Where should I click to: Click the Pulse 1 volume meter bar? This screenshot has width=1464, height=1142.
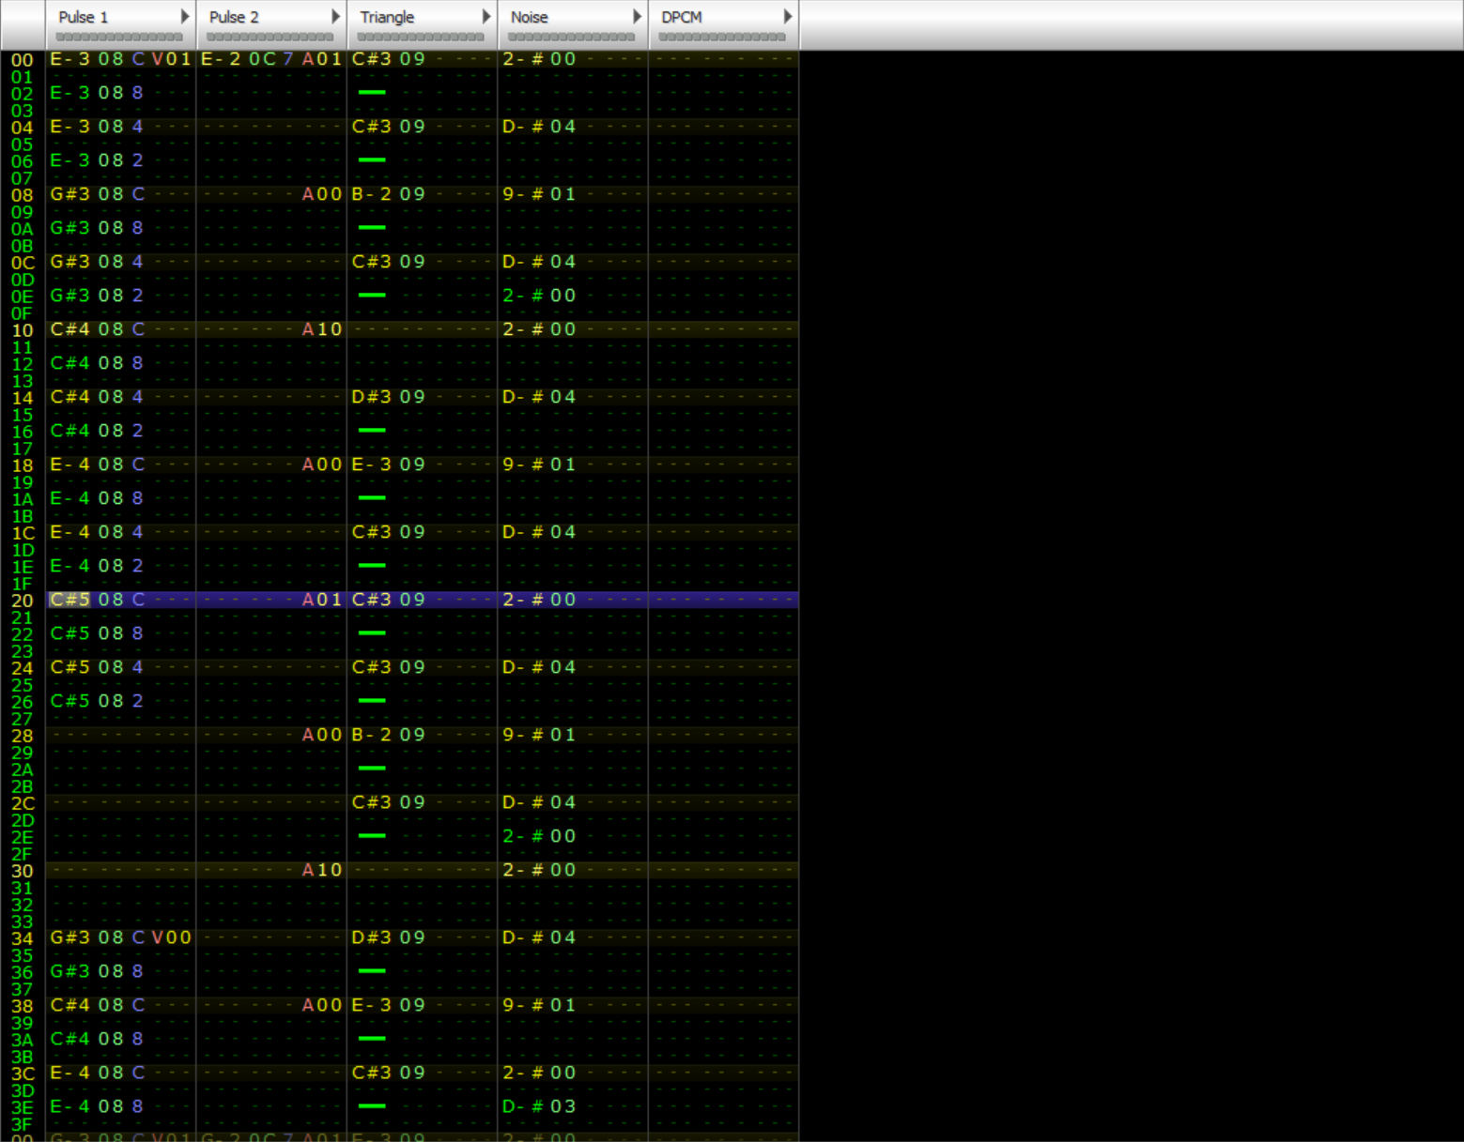[x=119, y=38]
